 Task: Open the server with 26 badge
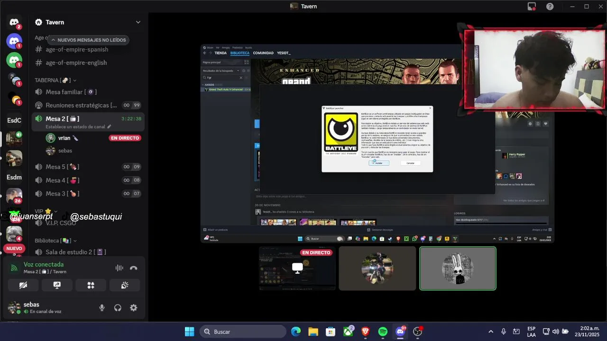coord(14,196)
